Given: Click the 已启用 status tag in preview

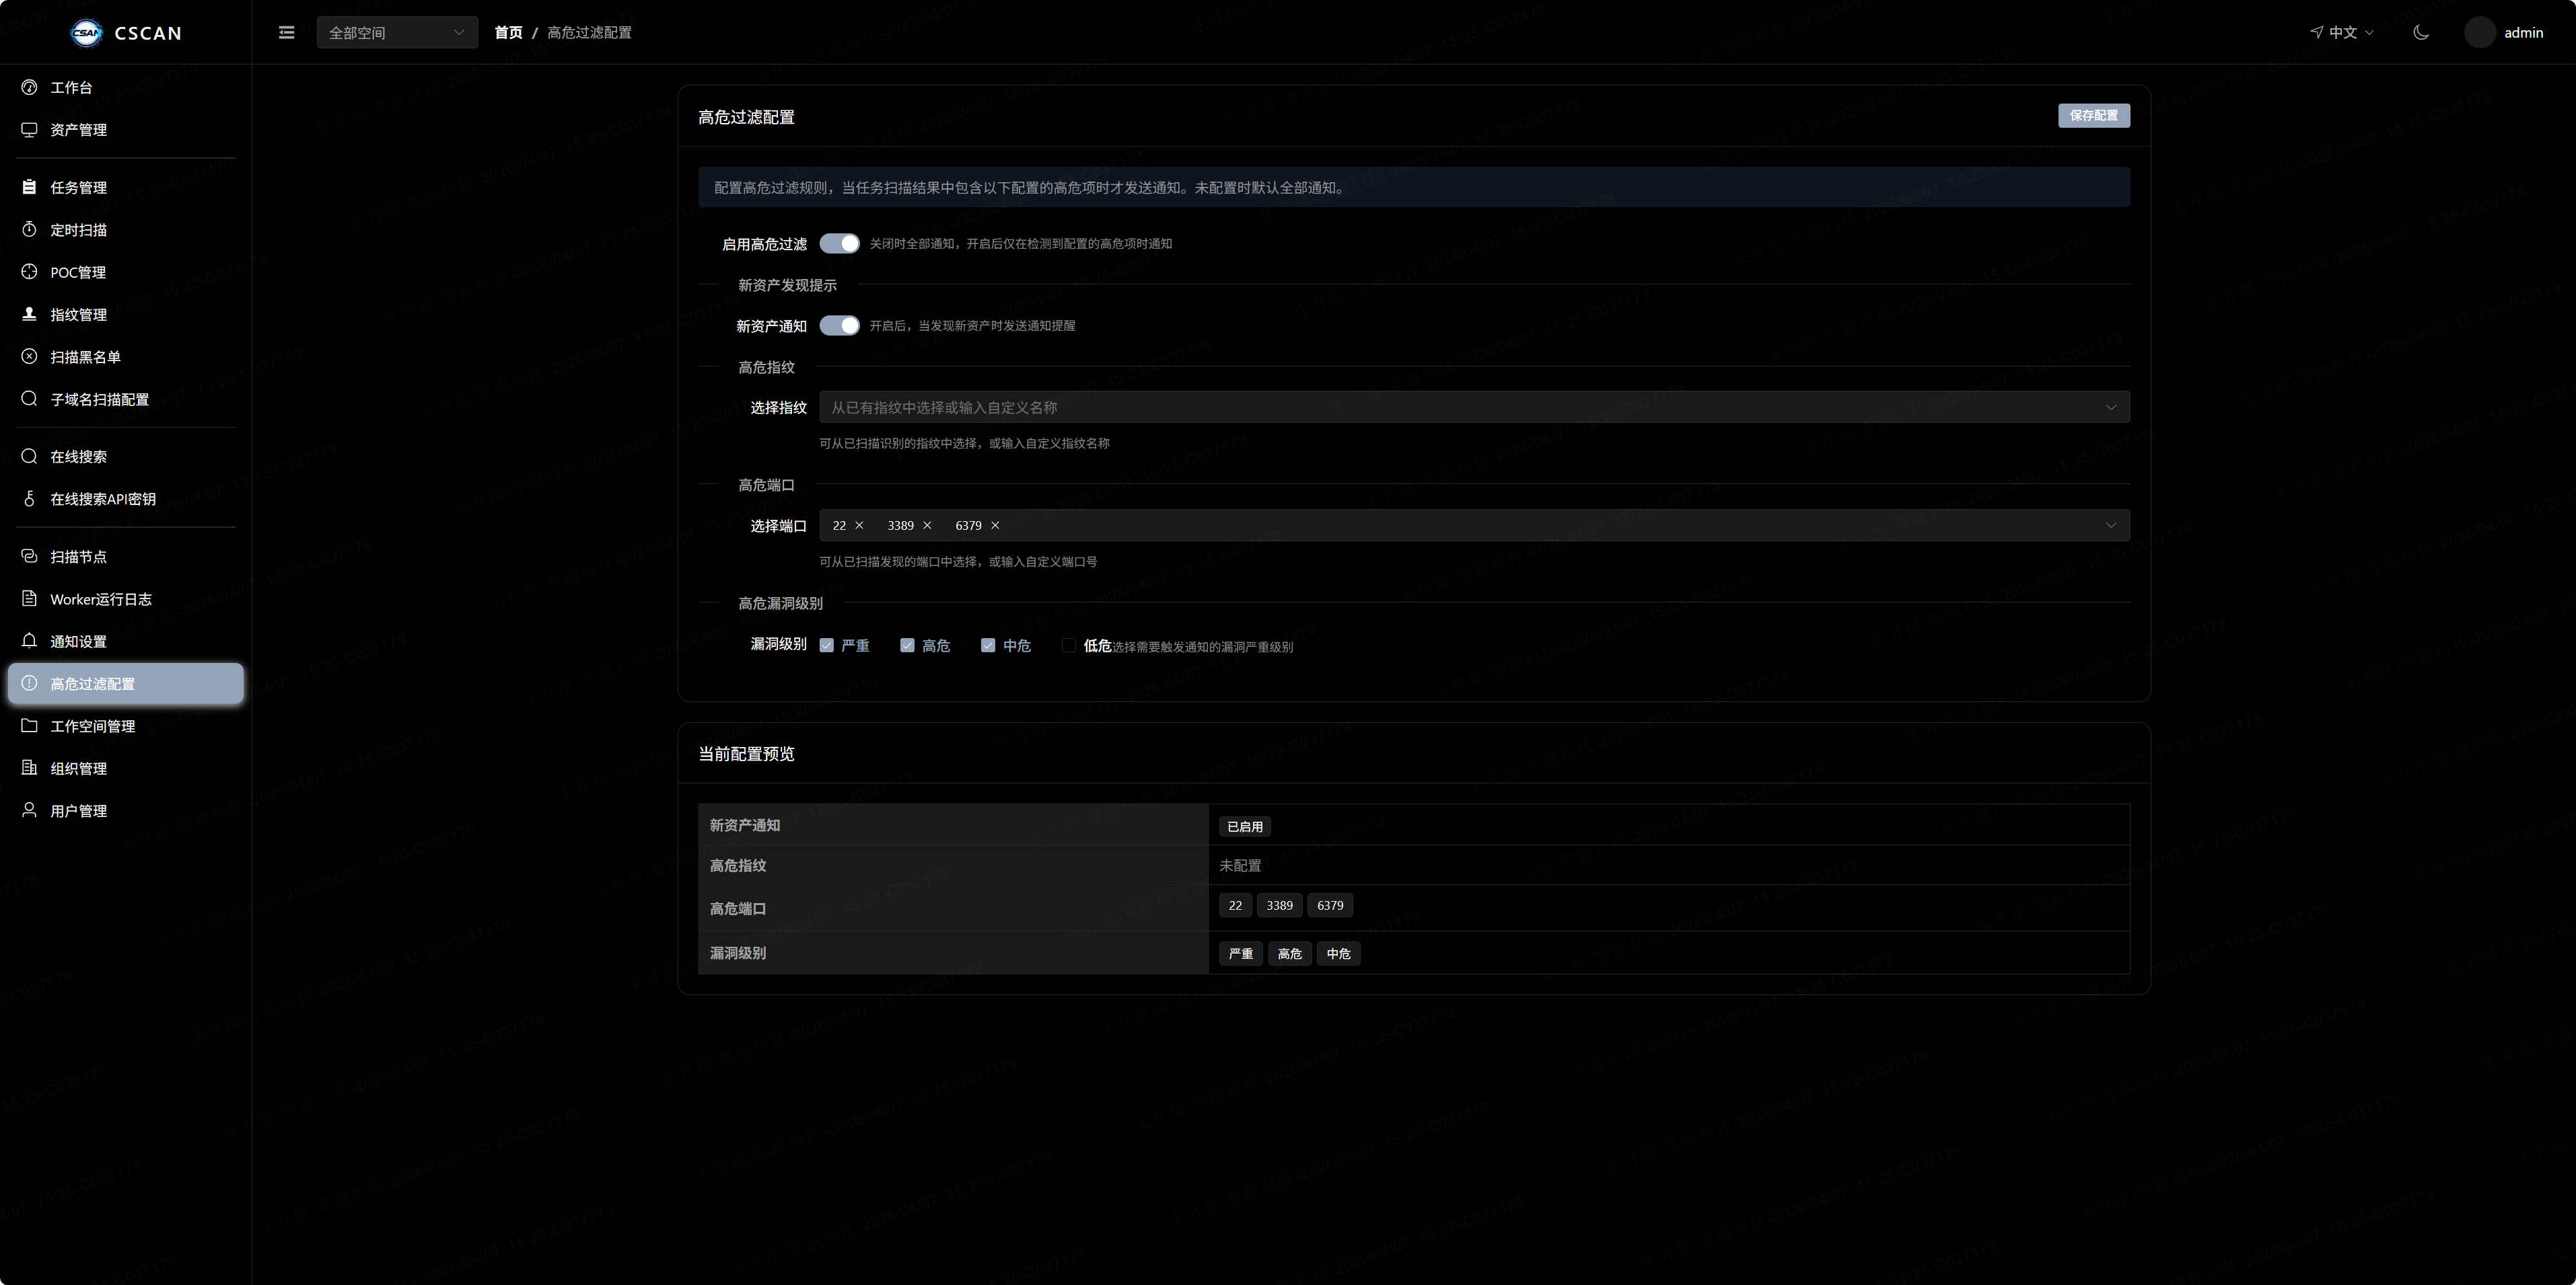Looking at the screenshot, I should pyautogui.click(x=1245, y=826).
